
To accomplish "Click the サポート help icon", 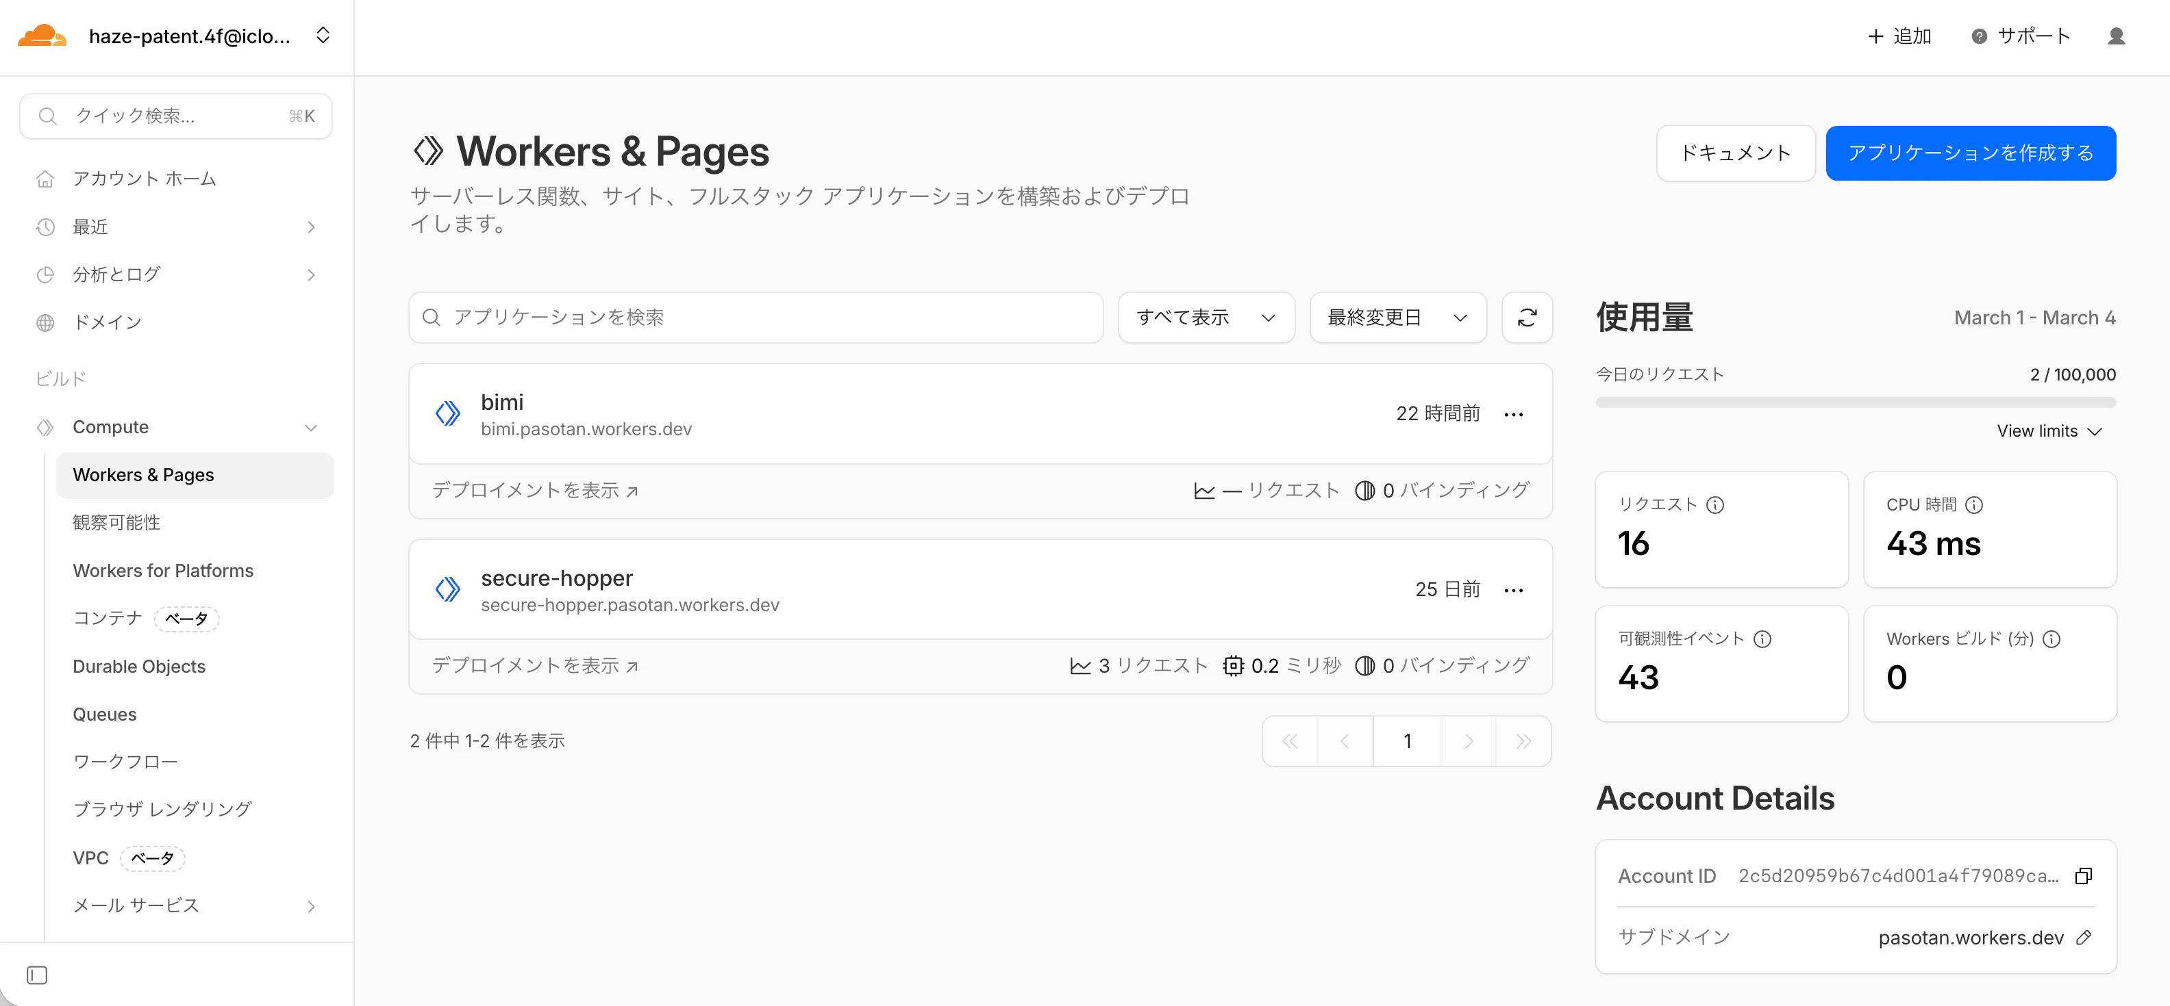I will click(1978, 36).
